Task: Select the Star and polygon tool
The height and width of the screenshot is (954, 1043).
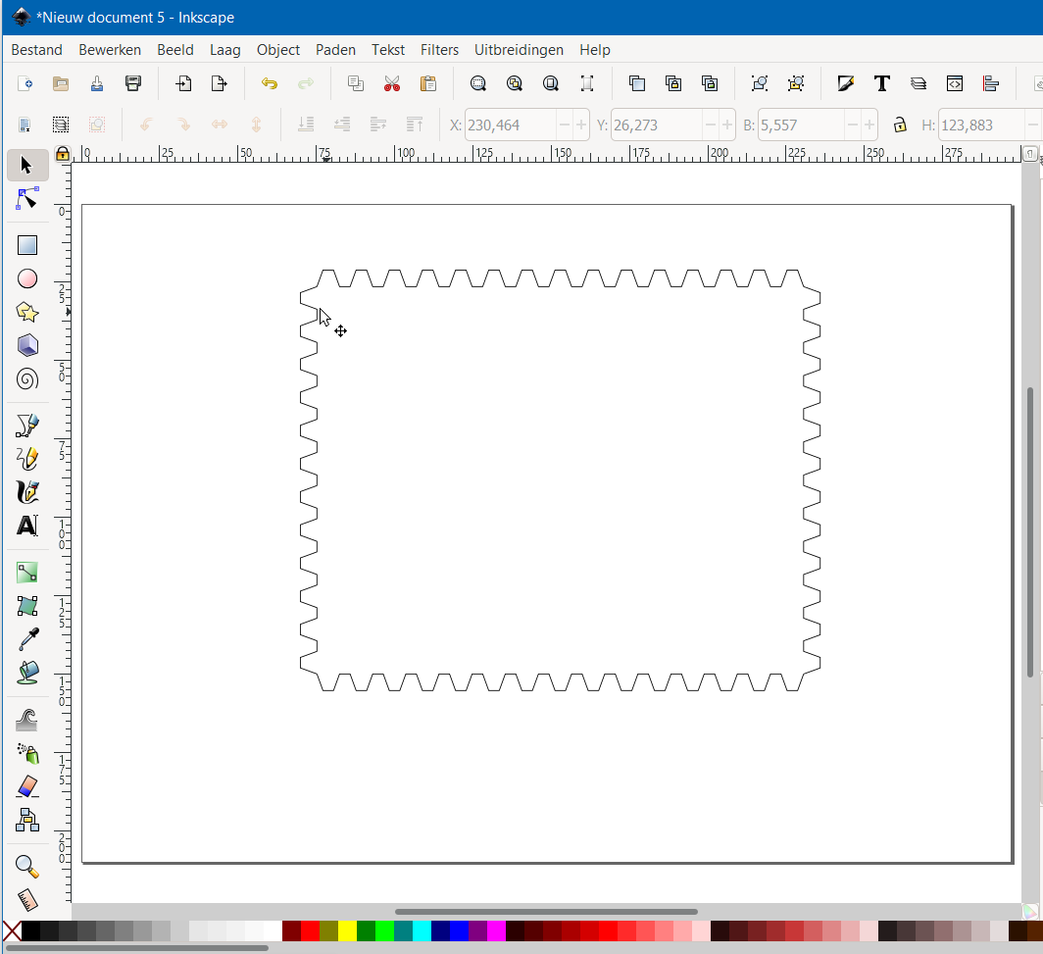Action: coord(27,312)
